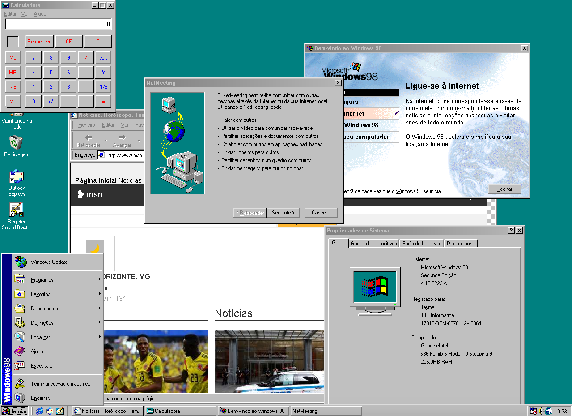Switch to the Gestor de dispositivos tab
Screen dimensions: 572x416
[x=373, y=244]
